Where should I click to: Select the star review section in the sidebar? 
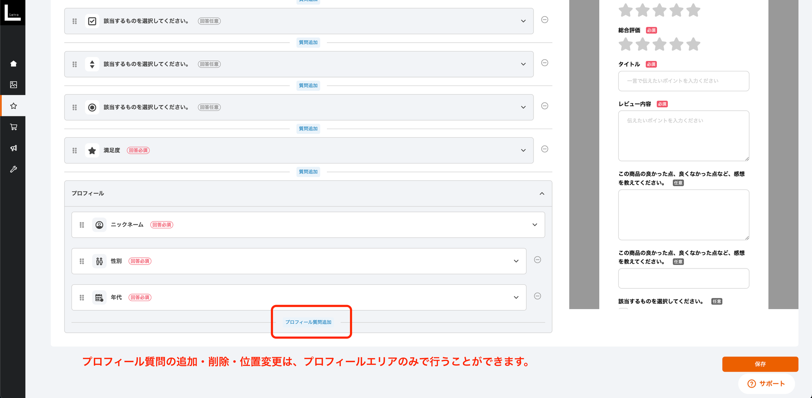[13, 106]
